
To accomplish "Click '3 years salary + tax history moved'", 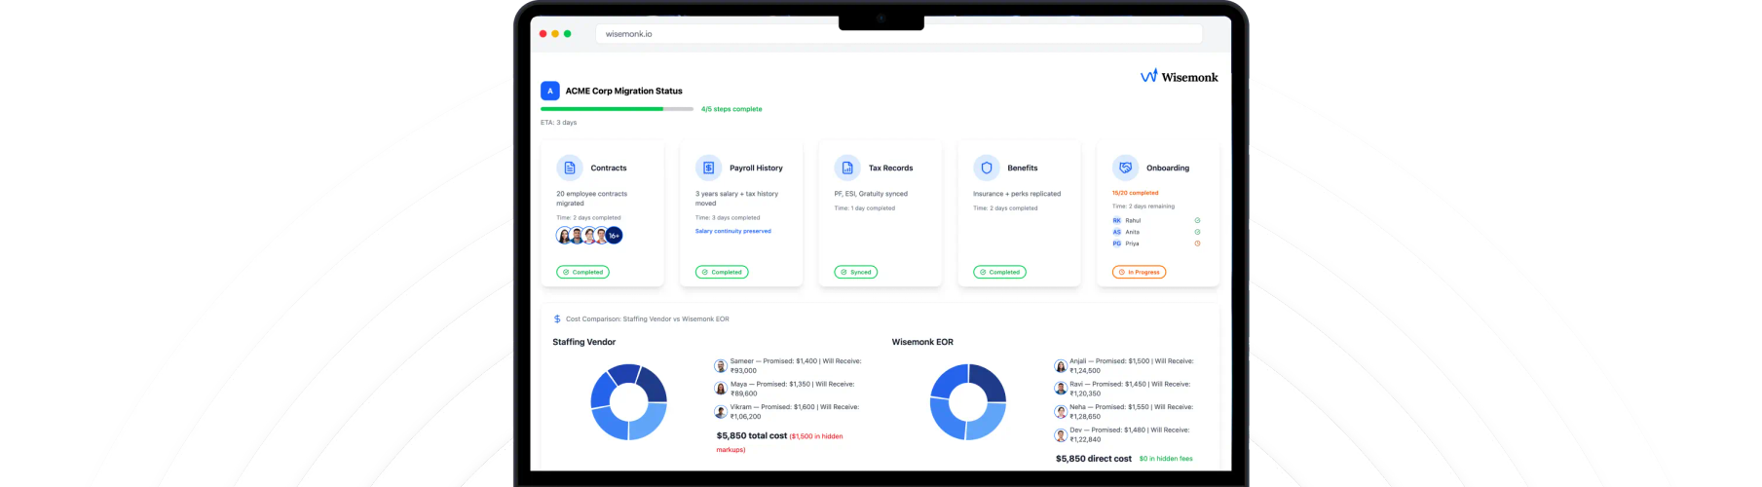I will pyautogui.click(x=736, y=199).
